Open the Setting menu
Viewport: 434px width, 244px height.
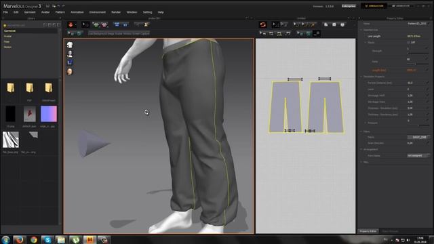point(148,12)
